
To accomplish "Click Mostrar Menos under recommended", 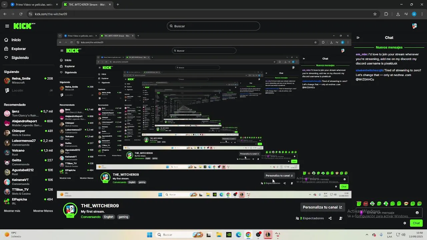I will click(x=43, y=211).
